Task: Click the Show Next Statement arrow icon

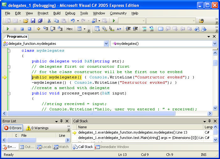Action: point(39,29)
